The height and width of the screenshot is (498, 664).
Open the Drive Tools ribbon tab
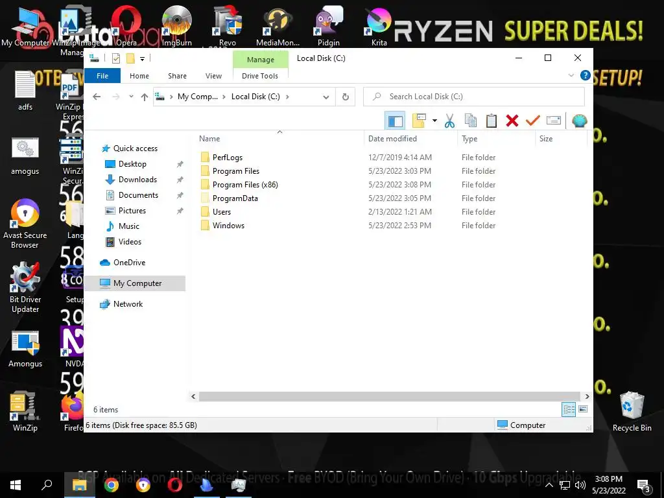coord(260,76)
